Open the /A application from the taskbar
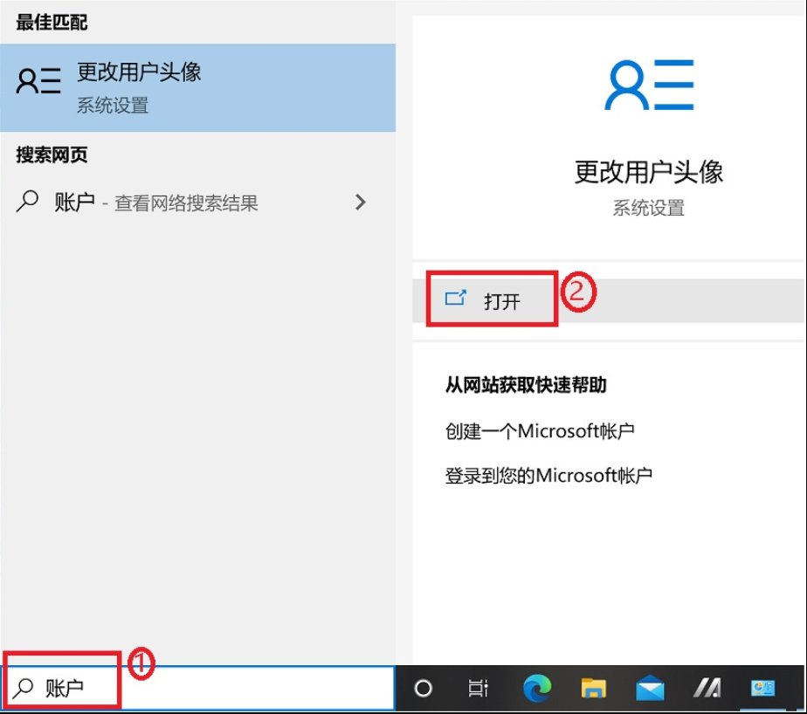 pos(708,687)
